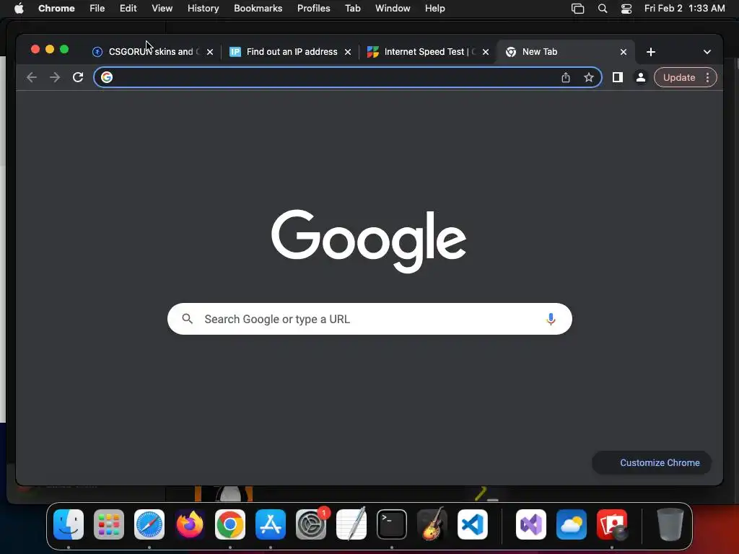This screenshot has width=739, height=554.
Task: Launch Safari from the Dock
Action: coord(149,524)
